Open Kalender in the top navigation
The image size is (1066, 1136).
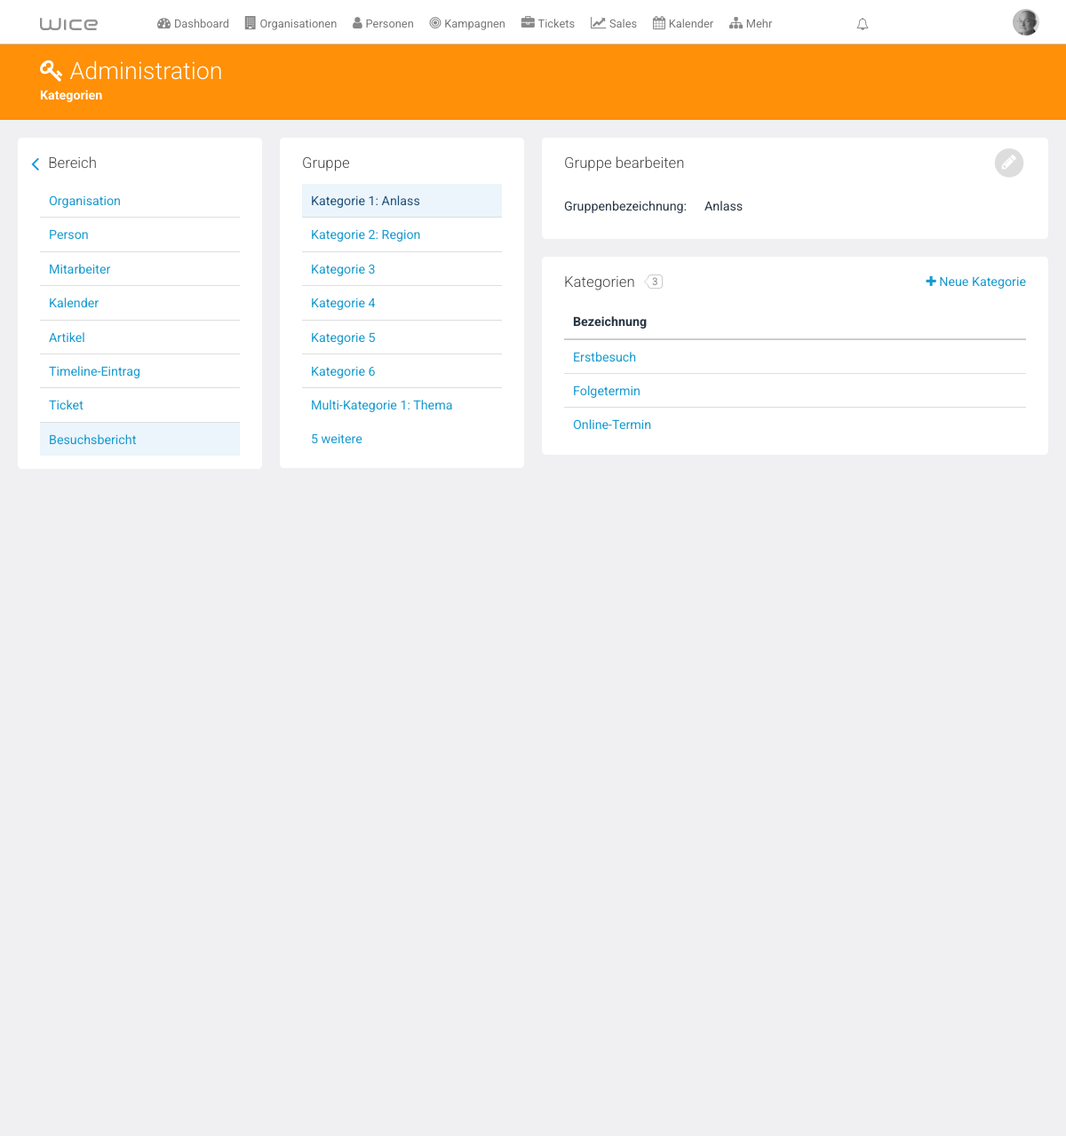[x=683, y=24]
